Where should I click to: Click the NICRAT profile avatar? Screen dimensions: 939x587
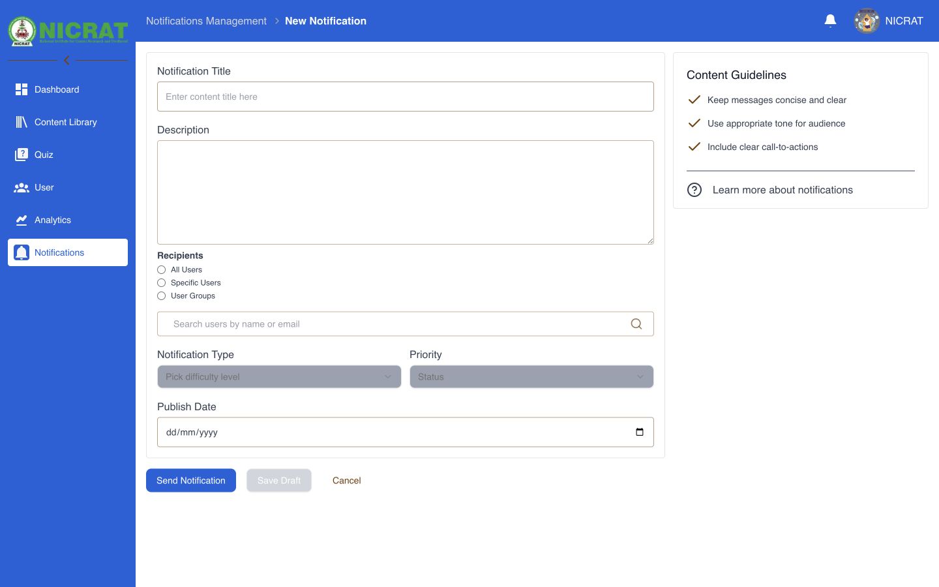[x=867, y=21]
